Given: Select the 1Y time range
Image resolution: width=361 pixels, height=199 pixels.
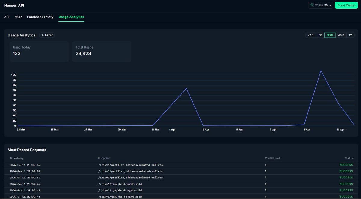Looking at the screenshot, I should [350, 35].
